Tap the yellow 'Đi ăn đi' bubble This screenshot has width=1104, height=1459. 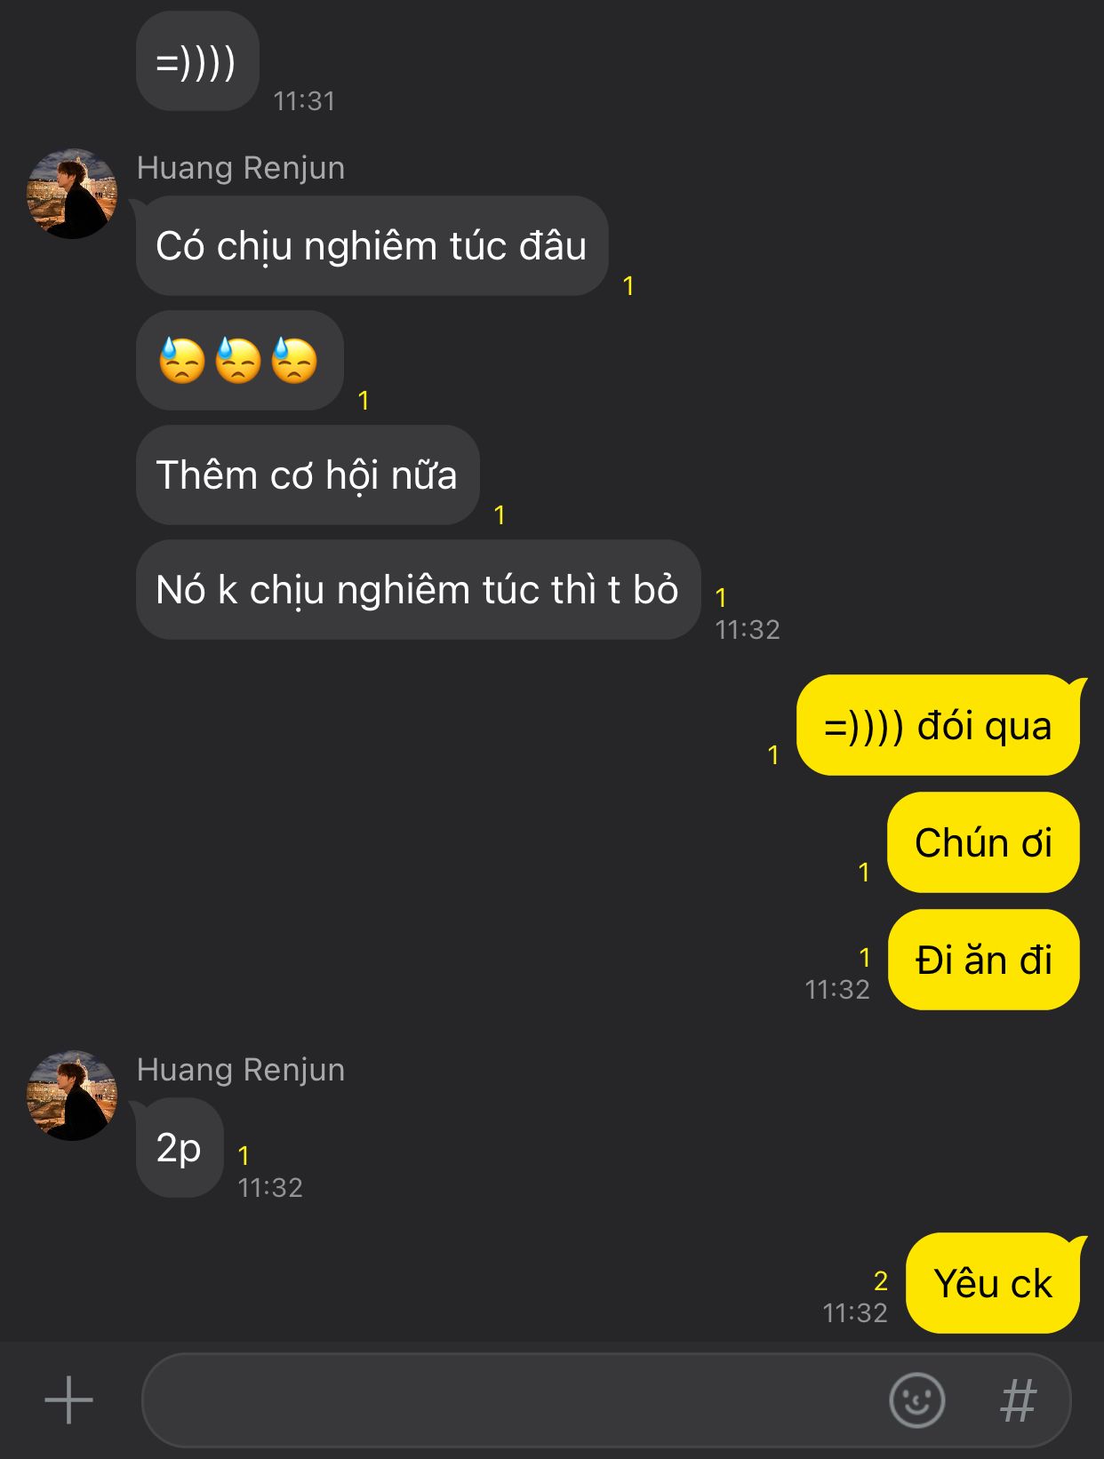click(x=984, y=960)
